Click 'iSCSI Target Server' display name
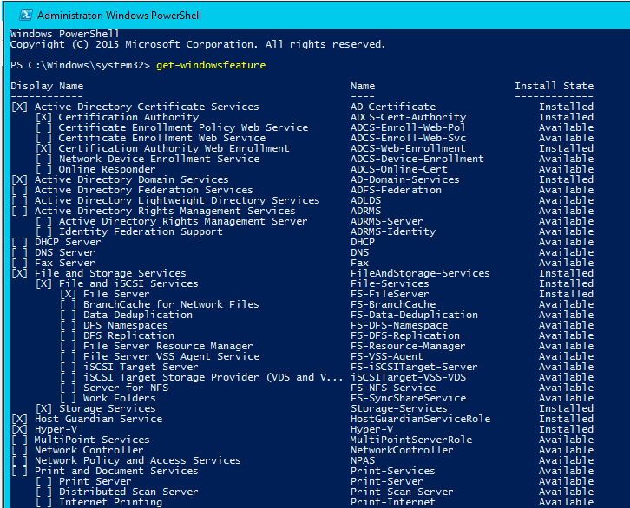This screenshot has height=508, width=630. click(141, 367)
